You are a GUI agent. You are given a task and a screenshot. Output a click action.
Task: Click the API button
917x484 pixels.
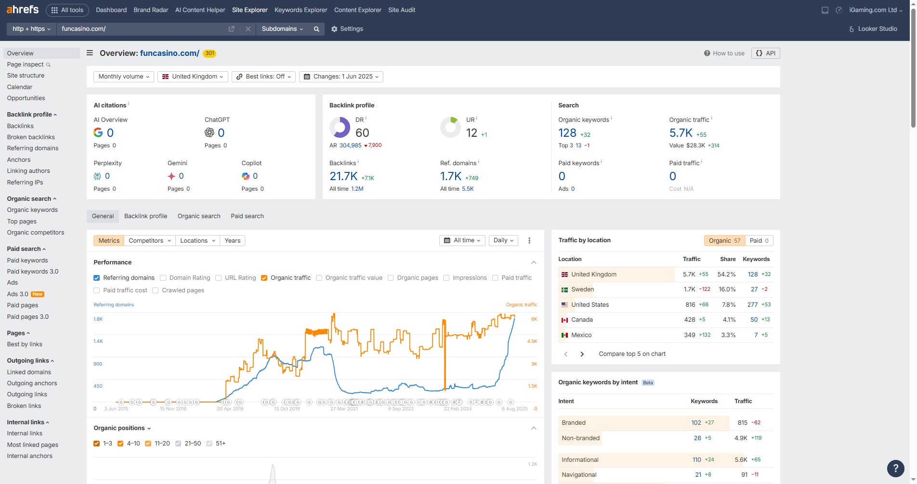[765, 53]
